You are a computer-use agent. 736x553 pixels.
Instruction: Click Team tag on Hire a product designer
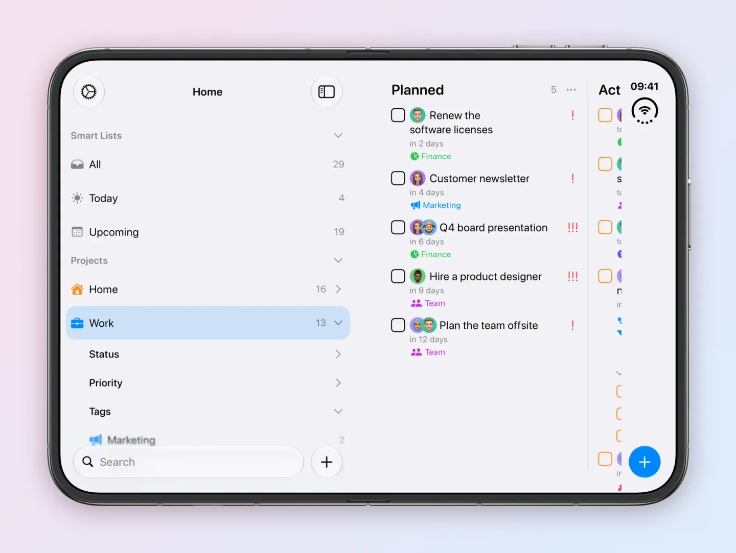tap(428, 303)
